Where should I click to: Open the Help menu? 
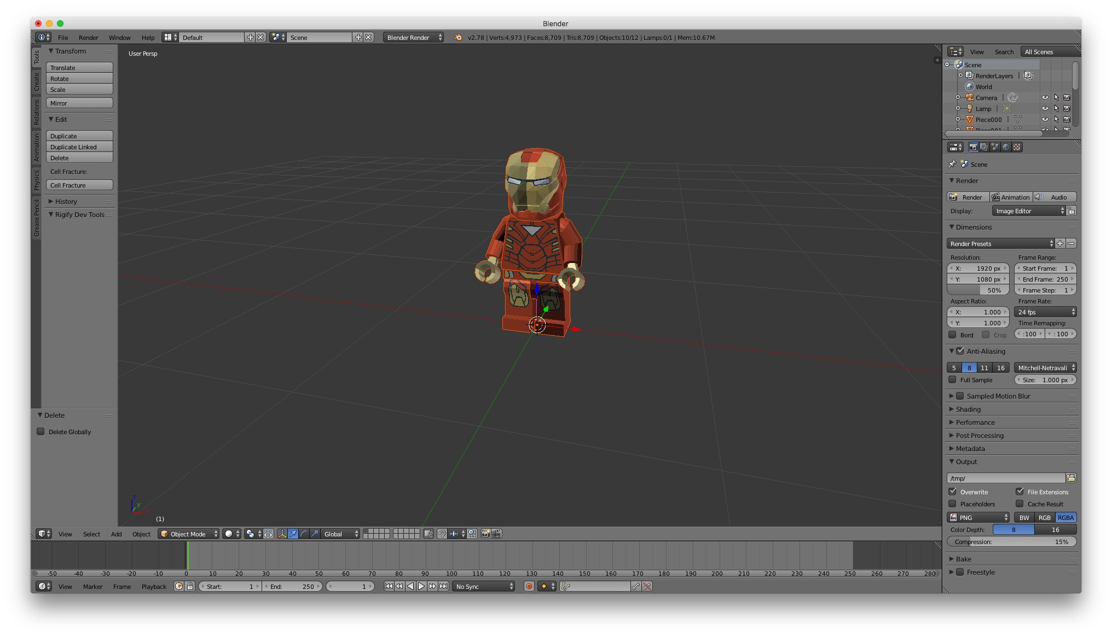[x=148, y=38]
